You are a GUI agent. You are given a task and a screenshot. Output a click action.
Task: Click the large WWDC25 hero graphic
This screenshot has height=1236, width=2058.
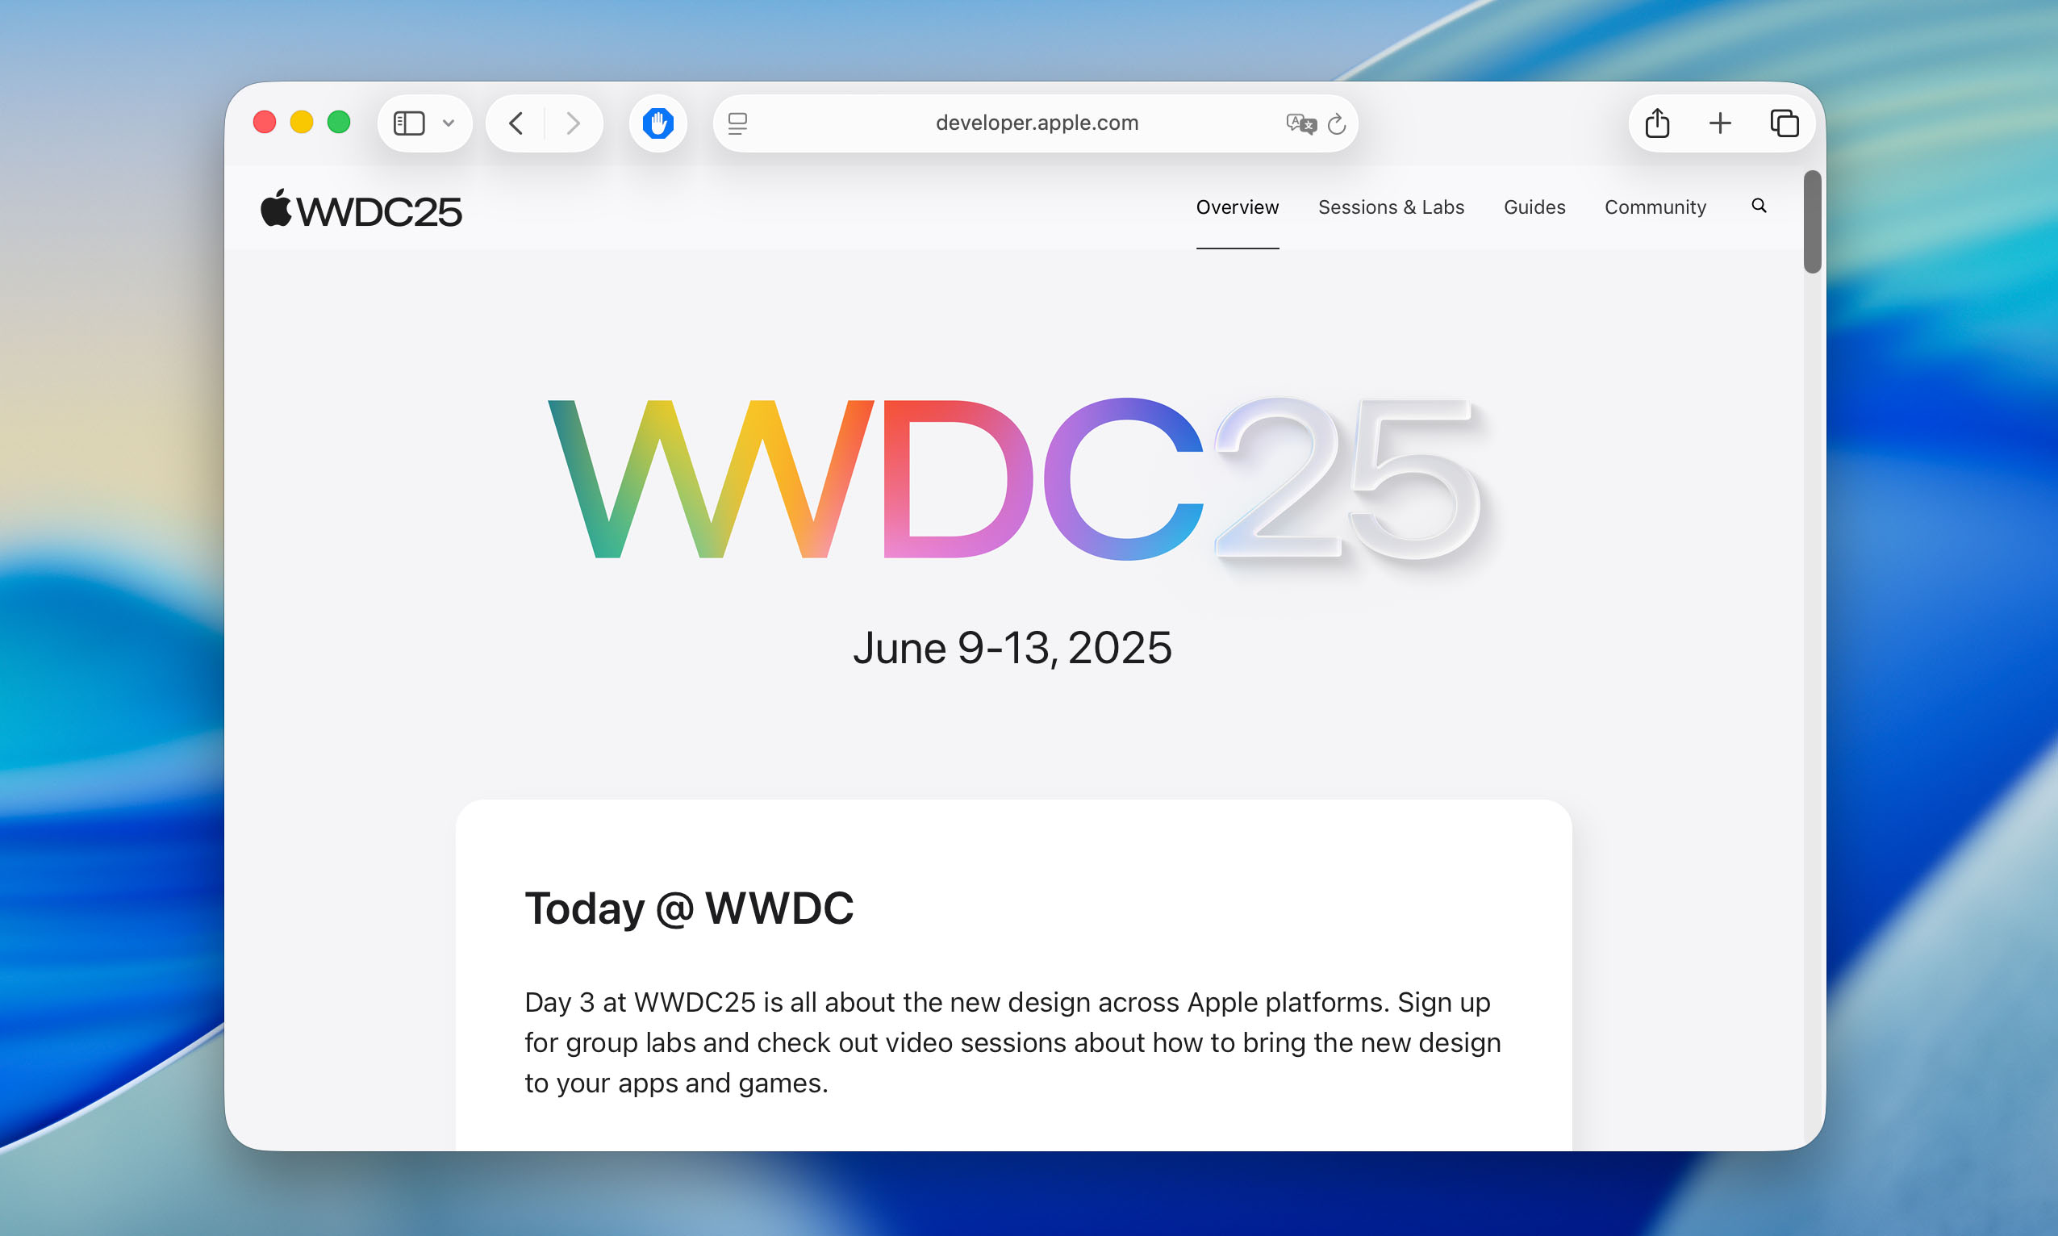pyautogui.click(x=1015, y=480)
